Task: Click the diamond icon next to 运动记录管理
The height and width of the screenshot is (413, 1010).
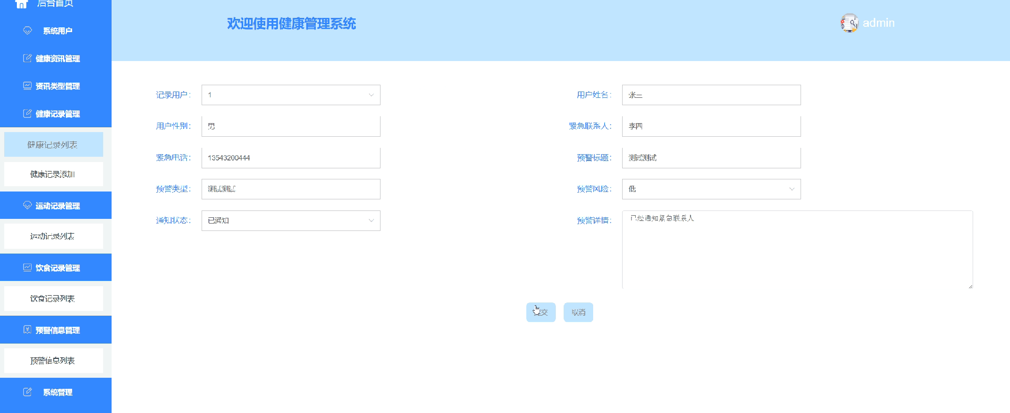Action: pos(27,205)
